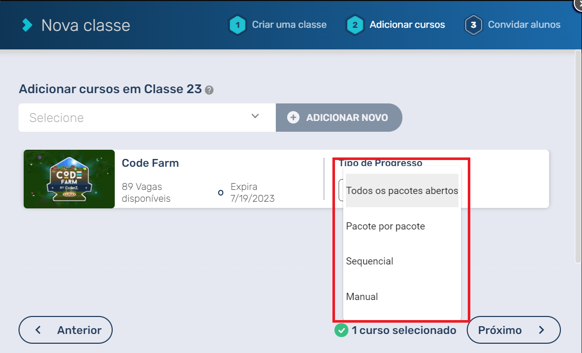Click the step 3 hexagon icon
582x353 pixels.
click(x=473, y=25)
